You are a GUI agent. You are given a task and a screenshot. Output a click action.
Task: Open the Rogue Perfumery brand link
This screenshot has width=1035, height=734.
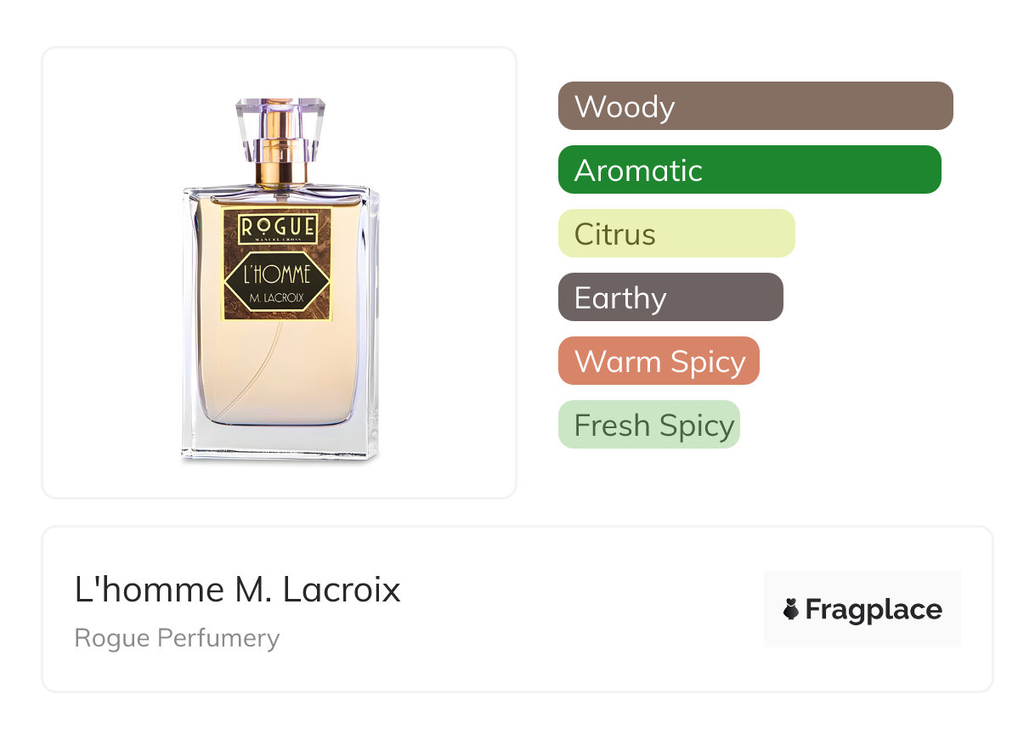(x=177, y=638)
